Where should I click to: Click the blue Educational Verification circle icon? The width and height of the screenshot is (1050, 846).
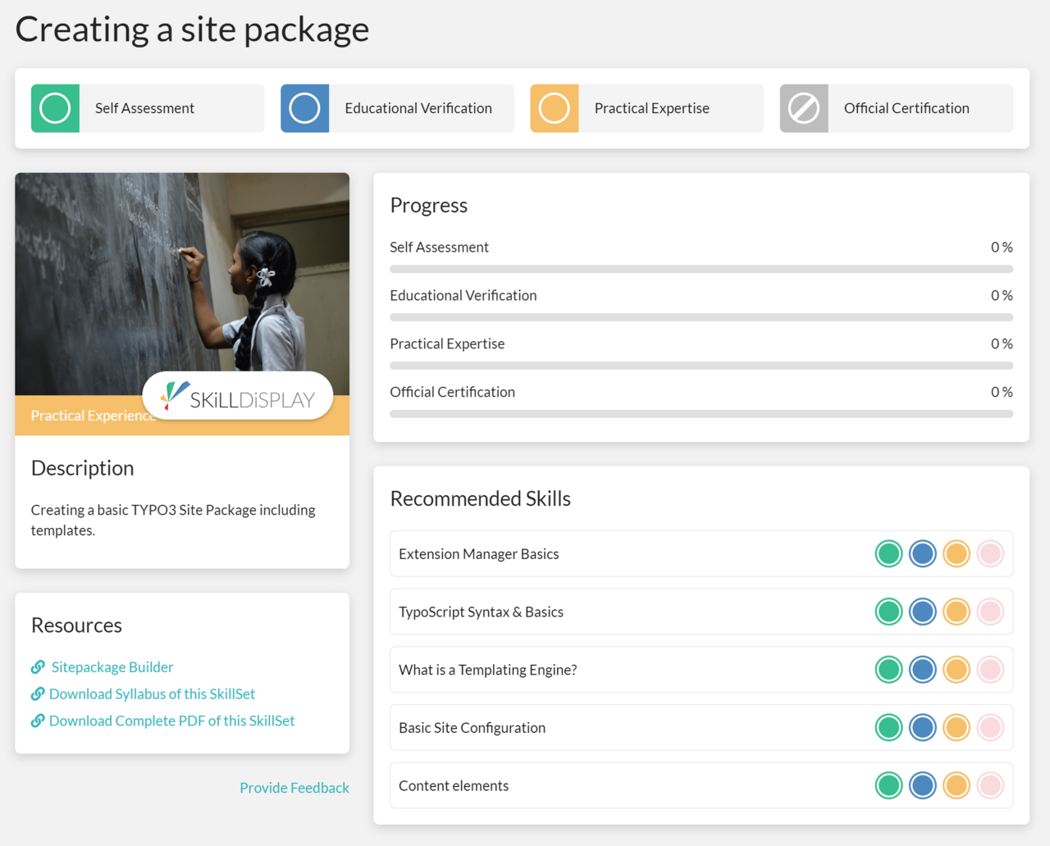[x=304, y=108]
